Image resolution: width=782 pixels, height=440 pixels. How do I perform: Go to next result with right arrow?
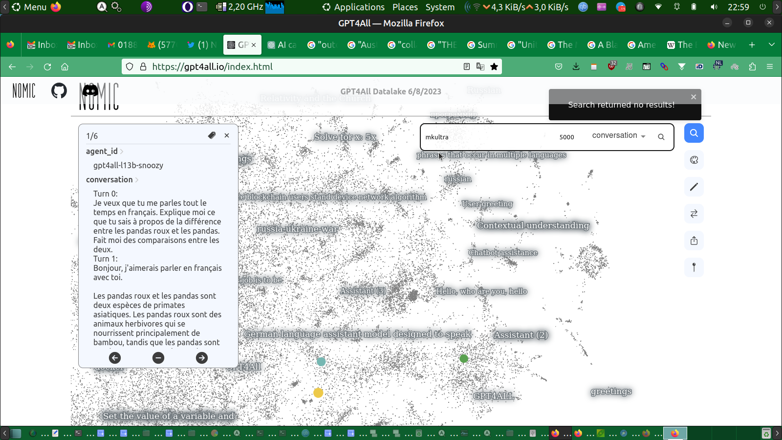point(202,358)
